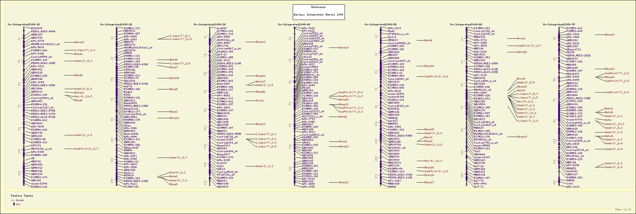Click the BCD1434 marker locus
The height and width of the screenshot is (214, 636).
pos(37,28)
